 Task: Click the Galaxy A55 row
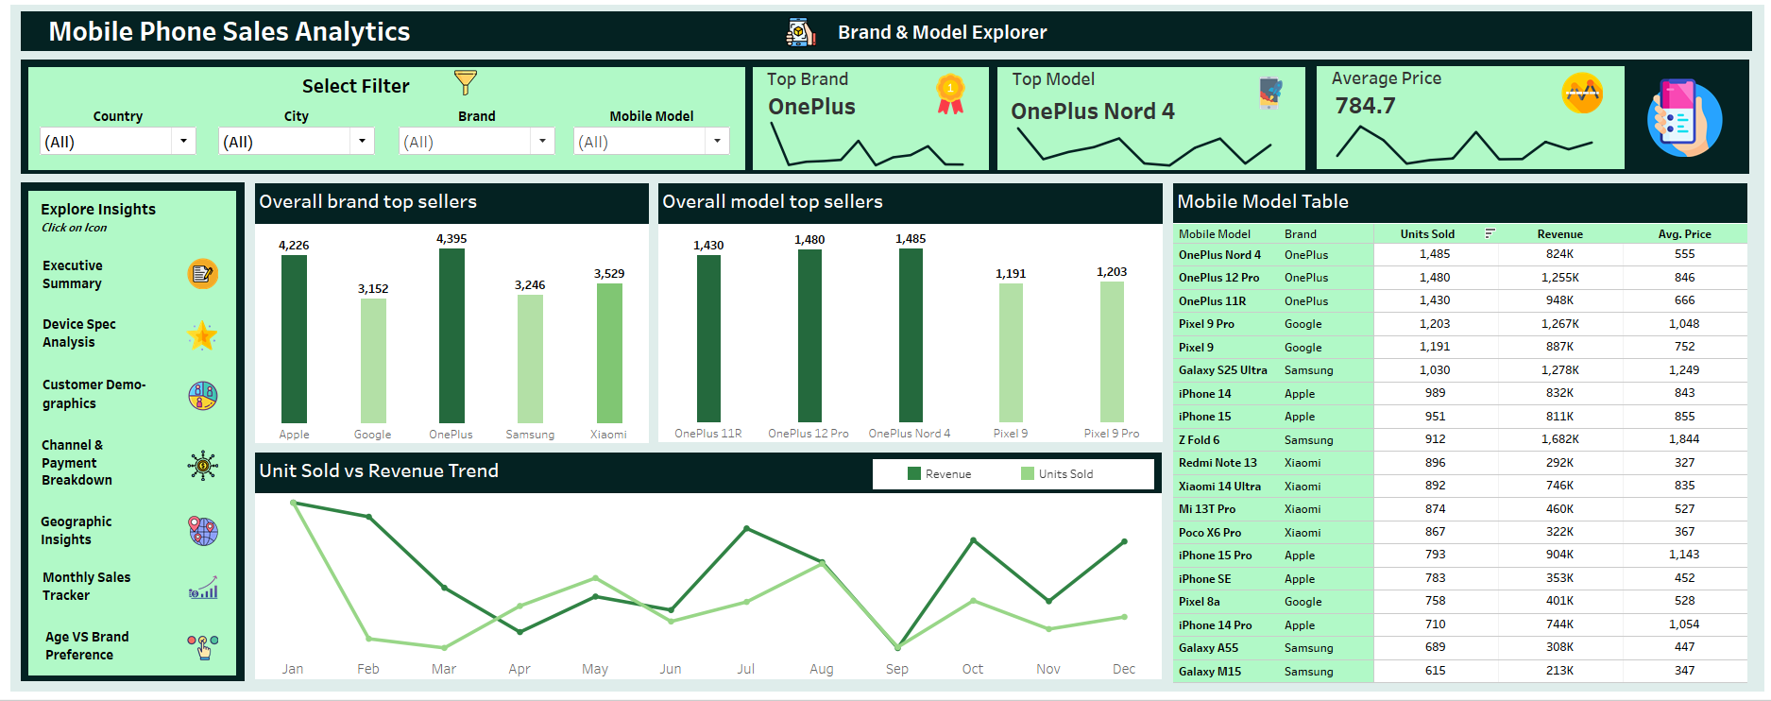coord(1460,648)
